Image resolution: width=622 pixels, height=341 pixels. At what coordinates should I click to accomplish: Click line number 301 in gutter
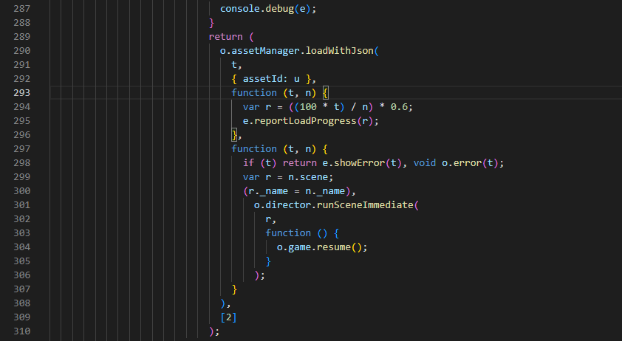click(22, 205)
